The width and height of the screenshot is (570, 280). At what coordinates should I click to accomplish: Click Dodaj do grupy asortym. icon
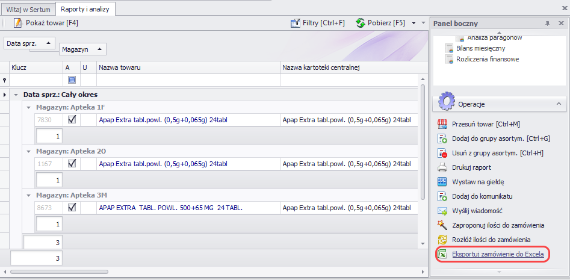442,138
